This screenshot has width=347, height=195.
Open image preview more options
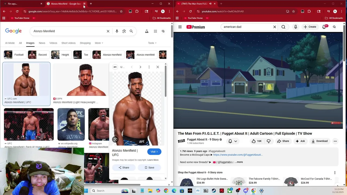[149, 67]
